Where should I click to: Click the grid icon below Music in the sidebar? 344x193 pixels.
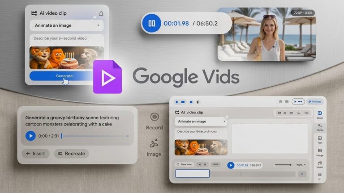click(x=320, y=175)
